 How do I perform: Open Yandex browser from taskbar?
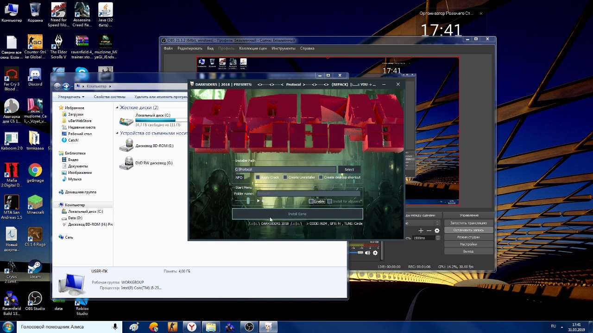tap(191, 327)
